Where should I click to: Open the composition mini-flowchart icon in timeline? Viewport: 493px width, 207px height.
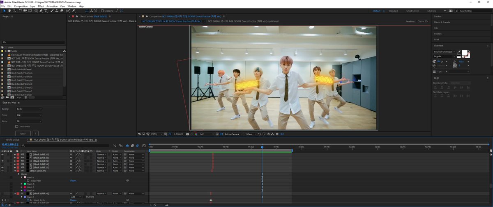(115, 146)
